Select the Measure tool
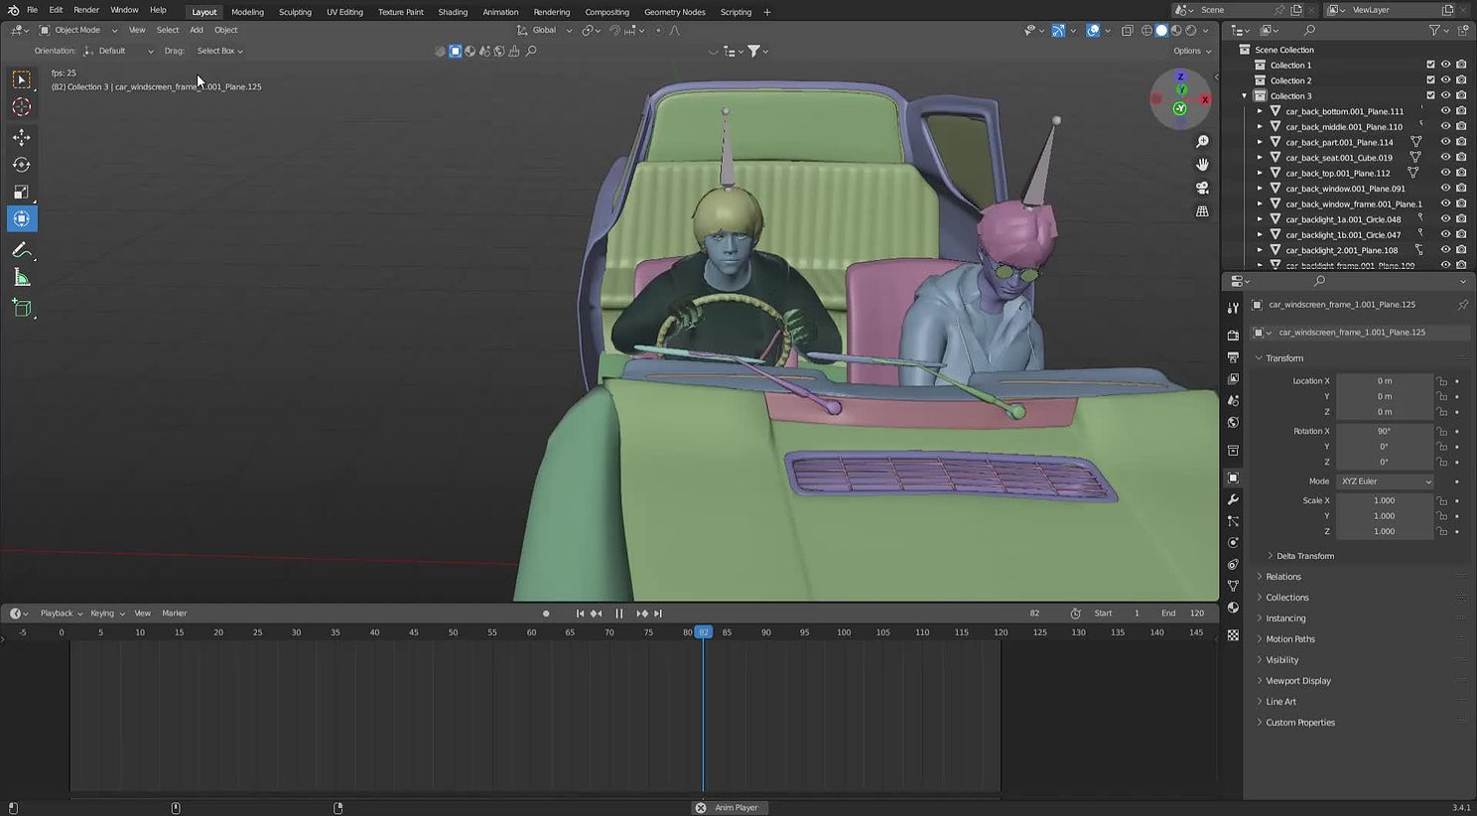The height and width of the screenshot is (816, 1477). point(22,278)
